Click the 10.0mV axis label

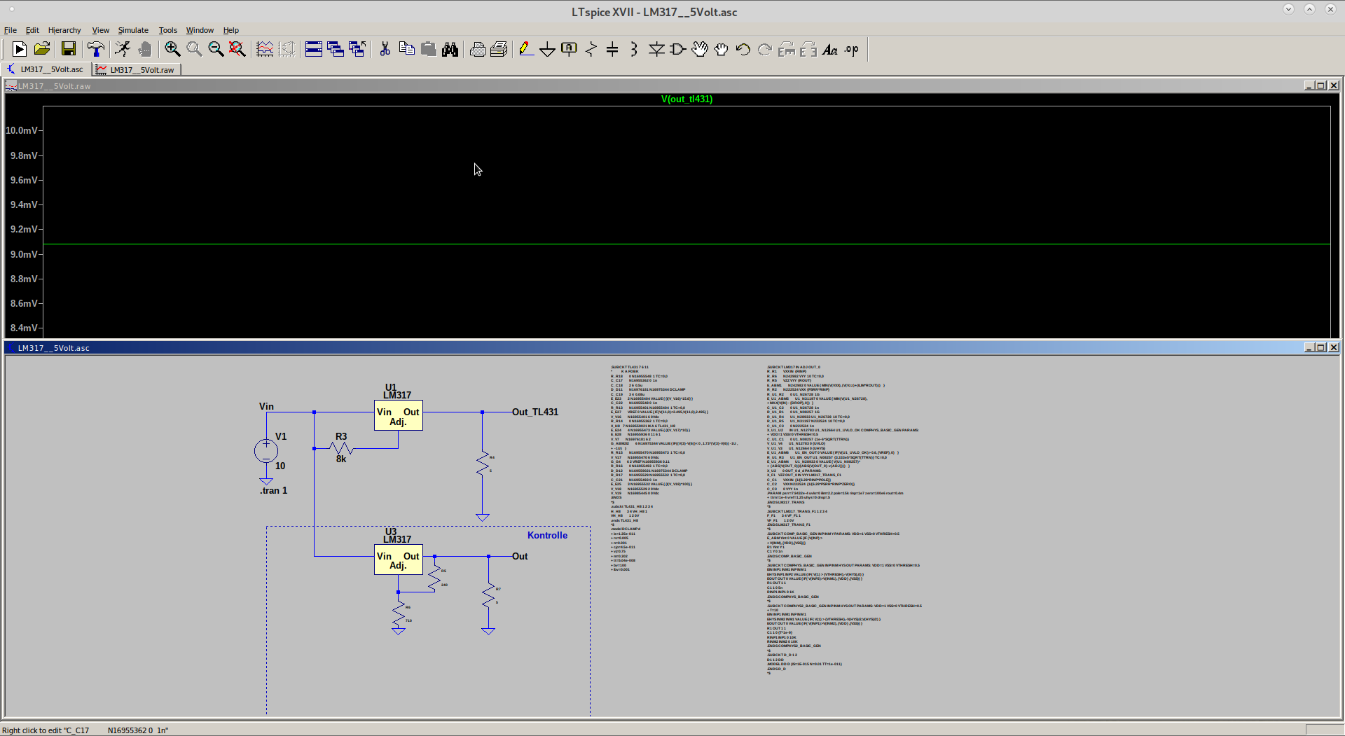(x=22, y=130)
